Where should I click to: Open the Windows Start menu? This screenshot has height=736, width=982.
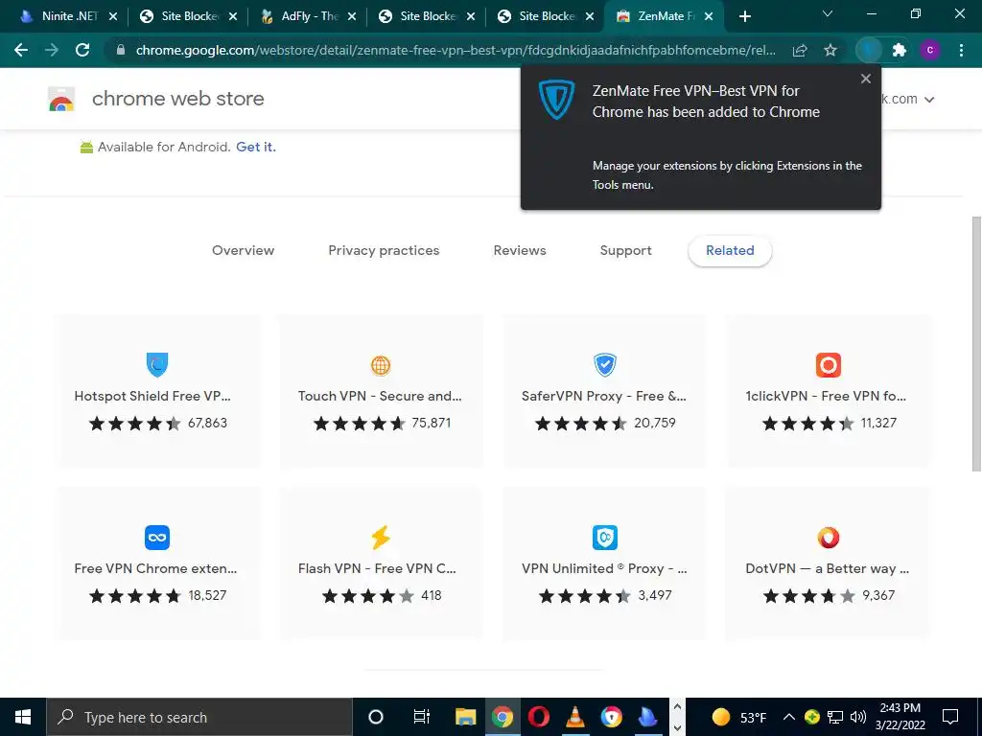[x=23, y=717]
